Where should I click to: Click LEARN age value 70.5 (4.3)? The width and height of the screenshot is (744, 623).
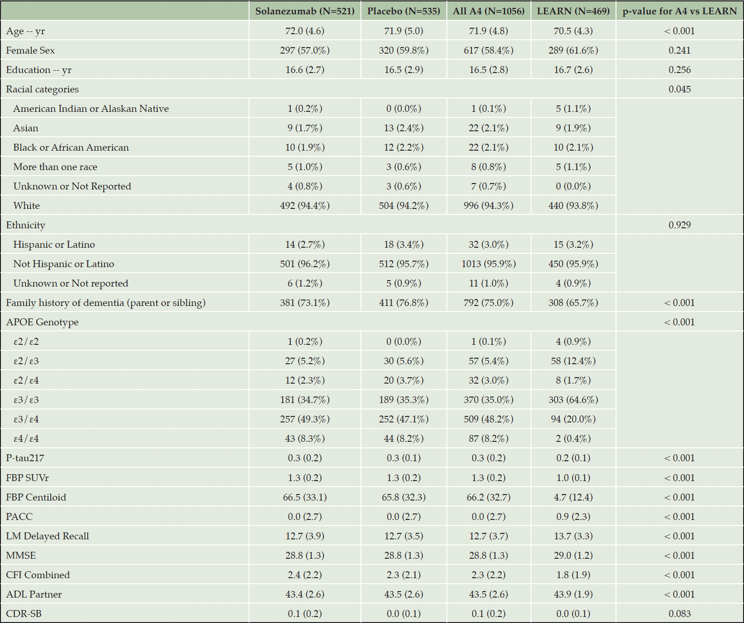pos(573,31)
